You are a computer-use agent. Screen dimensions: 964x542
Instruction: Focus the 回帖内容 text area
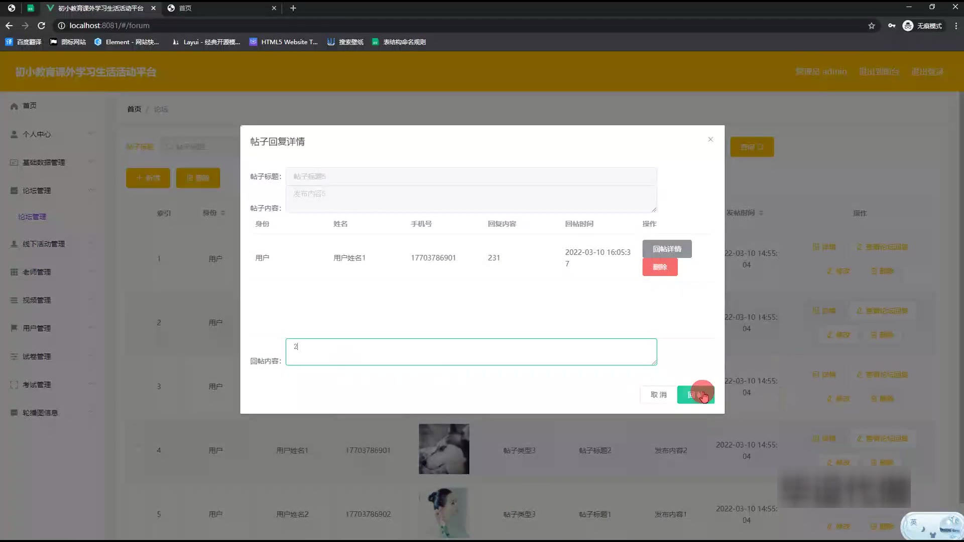point(471,352)
